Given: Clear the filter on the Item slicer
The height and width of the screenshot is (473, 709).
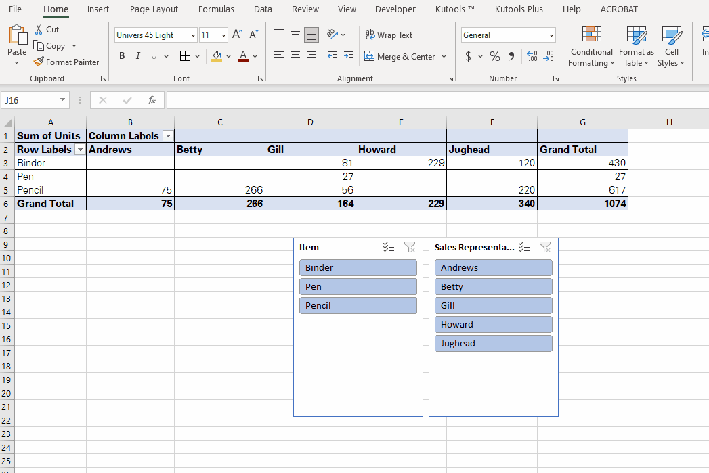Looking at the screenshot, I should pos(410,246).
